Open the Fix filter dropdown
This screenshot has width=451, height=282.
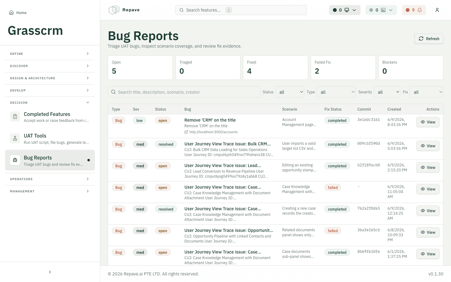(427, 92)
